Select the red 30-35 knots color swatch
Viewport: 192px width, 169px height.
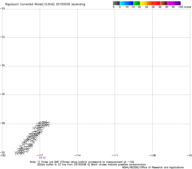(x=157, y=3)
